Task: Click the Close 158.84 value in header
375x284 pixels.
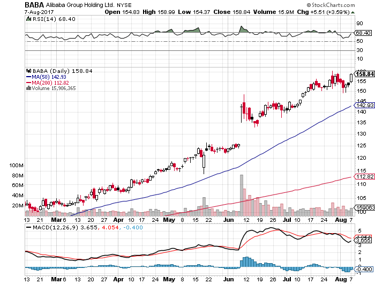Action: [232, 12]
